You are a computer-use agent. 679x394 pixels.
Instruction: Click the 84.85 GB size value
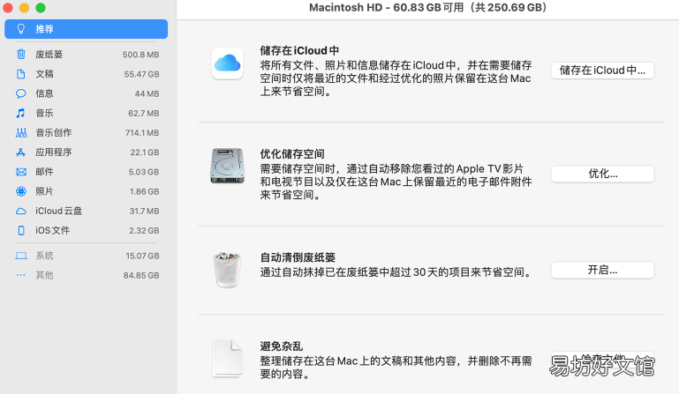[141, 276]
